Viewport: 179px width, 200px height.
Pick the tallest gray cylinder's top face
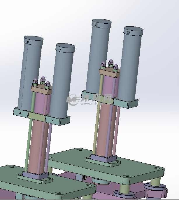click(102, 23)
